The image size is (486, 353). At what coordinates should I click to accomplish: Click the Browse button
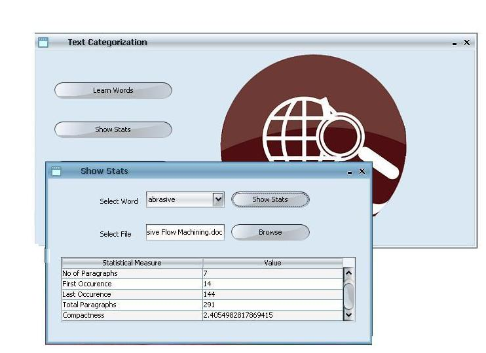coord(271,232)
